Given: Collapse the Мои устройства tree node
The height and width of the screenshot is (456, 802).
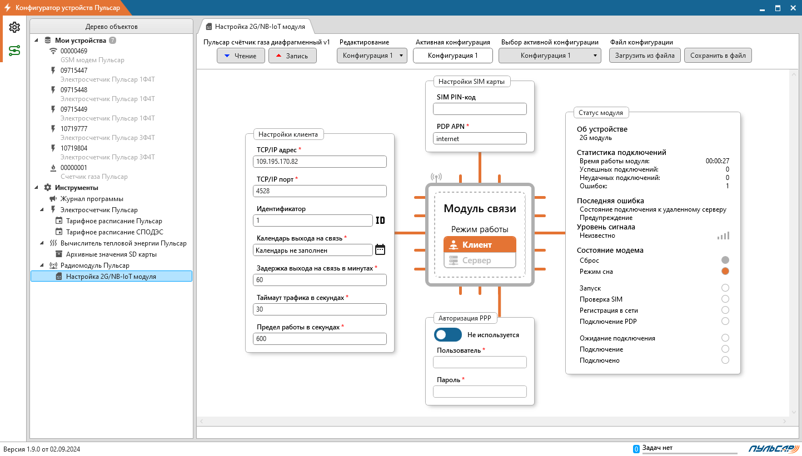Looking at the screenshot, I should coord(37,41).
